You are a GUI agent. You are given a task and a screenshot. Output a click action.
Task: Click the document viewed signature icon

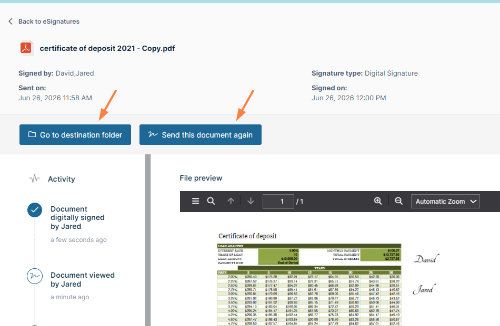pos(34,276)
